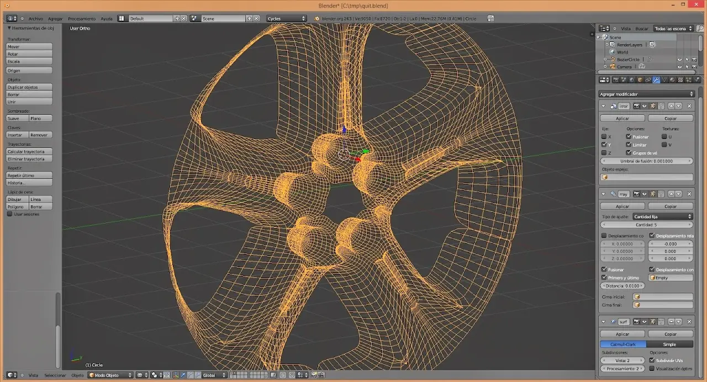
Task: Remove the Mirror modifier via its X
Action: [x=689, y=106]
